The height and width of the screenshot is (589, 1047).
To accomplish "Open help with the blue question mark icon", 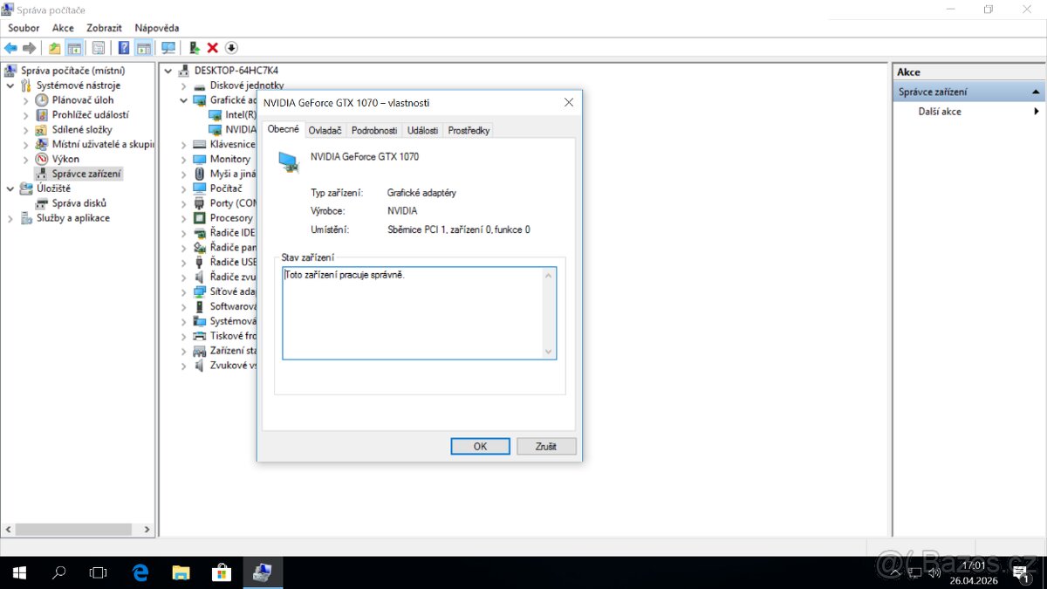I will point(124,48).
